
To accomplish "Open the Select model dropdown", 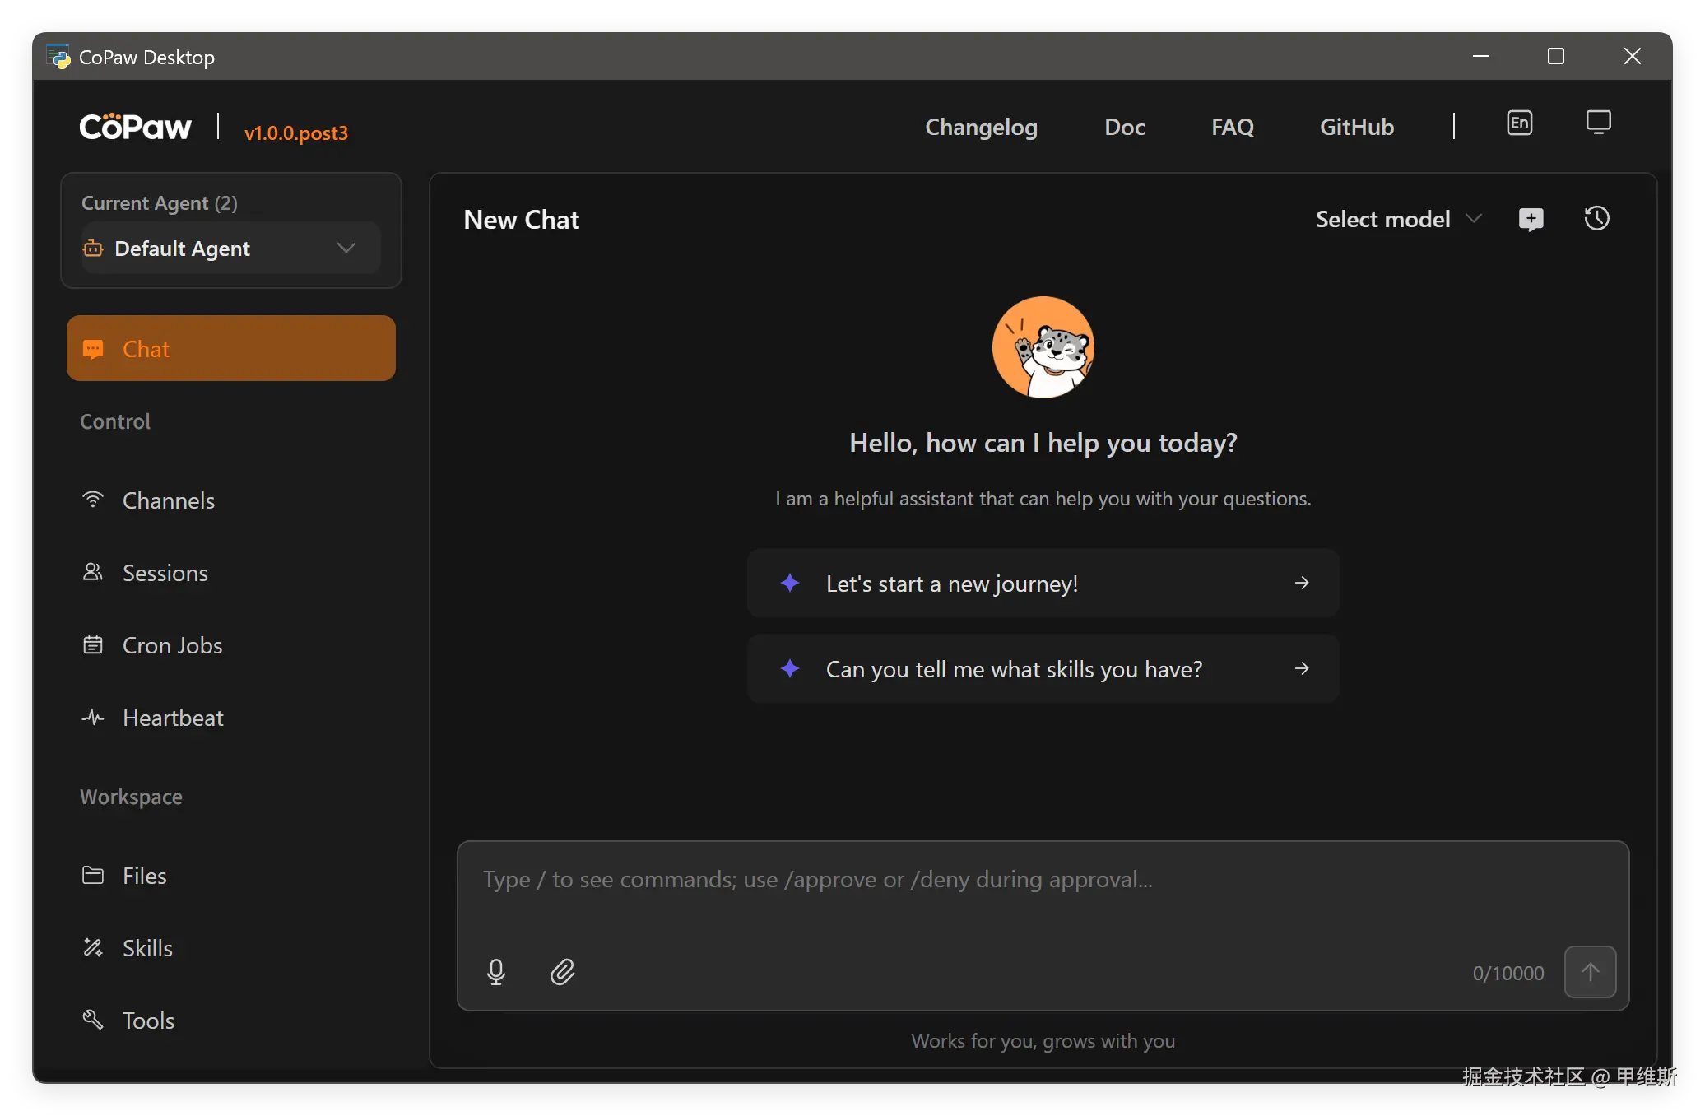I will (x=1397, y=219).
